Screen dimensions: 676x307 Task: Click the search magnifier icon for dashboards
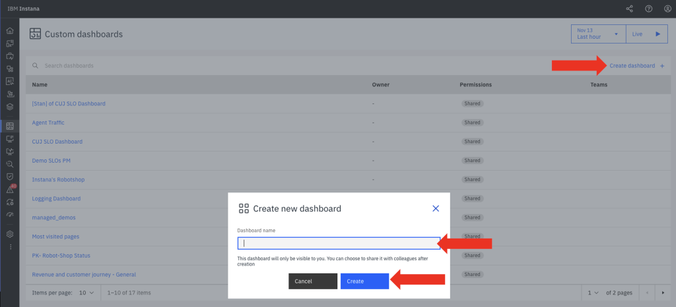pos(36,66)
